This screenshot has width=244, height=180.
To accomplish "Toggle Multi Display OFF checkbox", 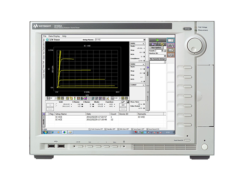I will click(x=90, y=129).
